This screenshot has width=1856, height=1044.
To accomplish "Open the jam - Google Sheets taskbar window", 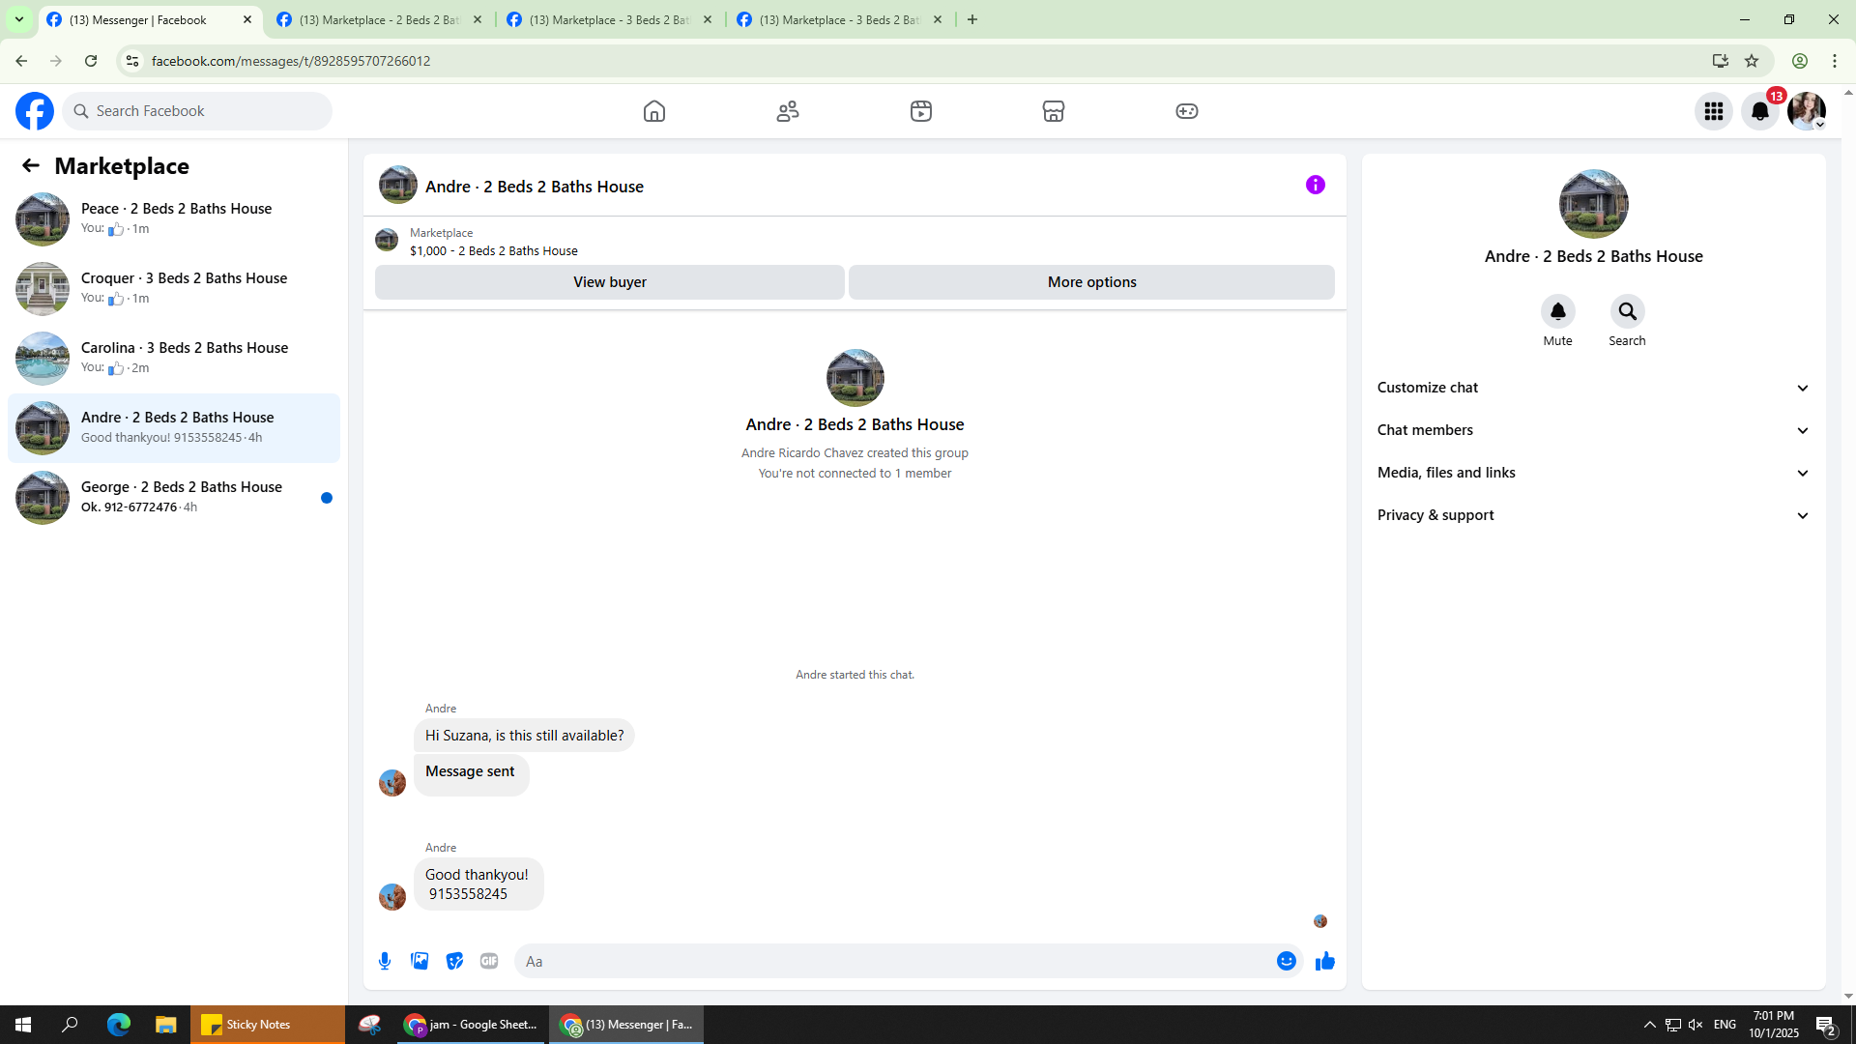I will 472,1025.
